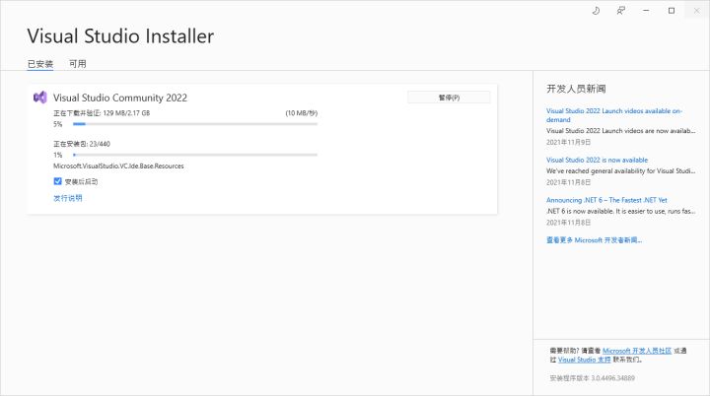Switch to the 已安装 tab

pos(40,64)
